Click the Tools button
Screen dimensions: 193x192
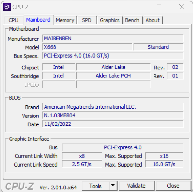pos(96,186)
